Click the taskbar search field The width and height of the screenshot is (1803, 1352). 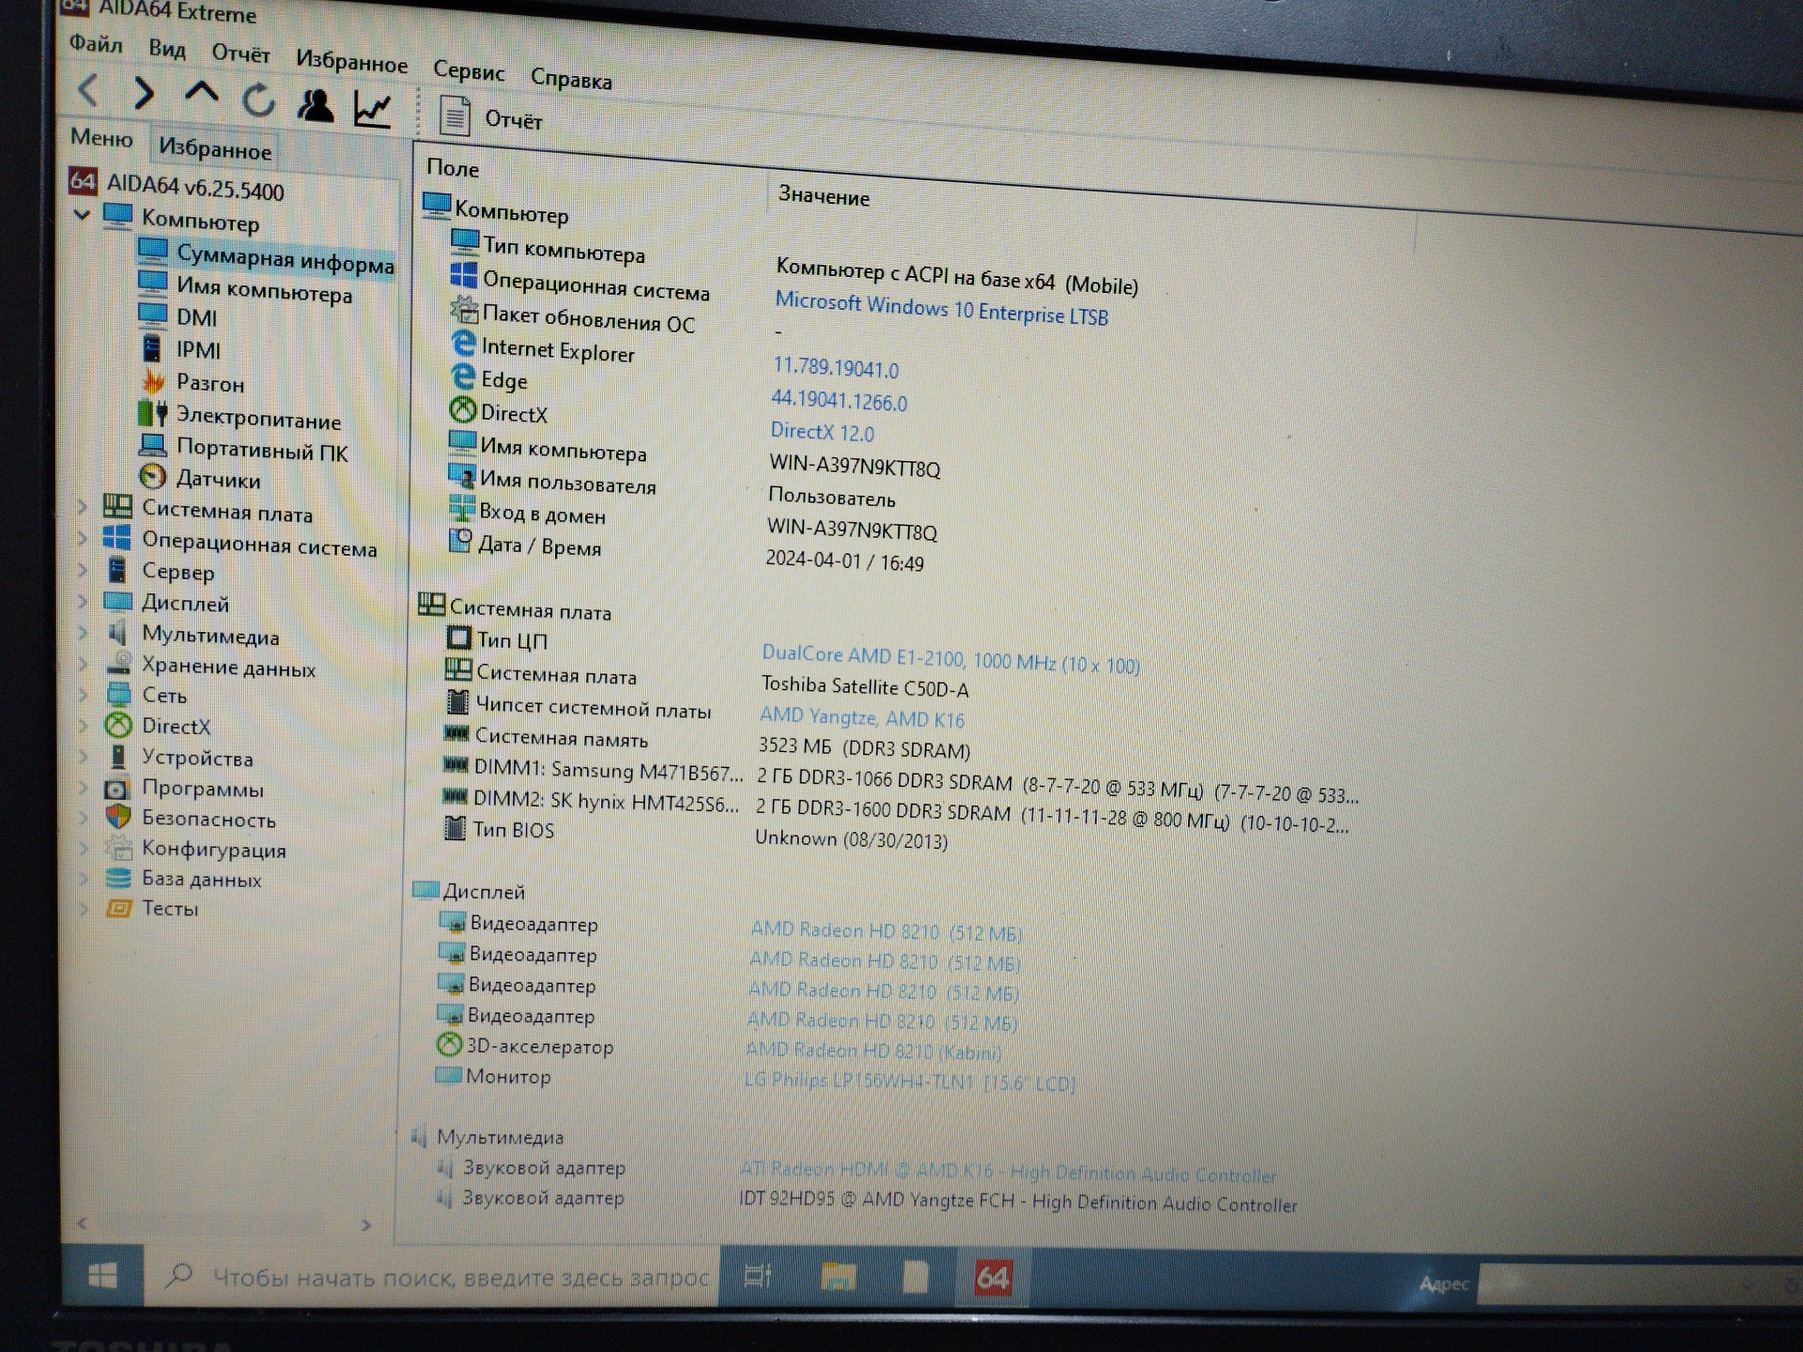coord(434,1277)
